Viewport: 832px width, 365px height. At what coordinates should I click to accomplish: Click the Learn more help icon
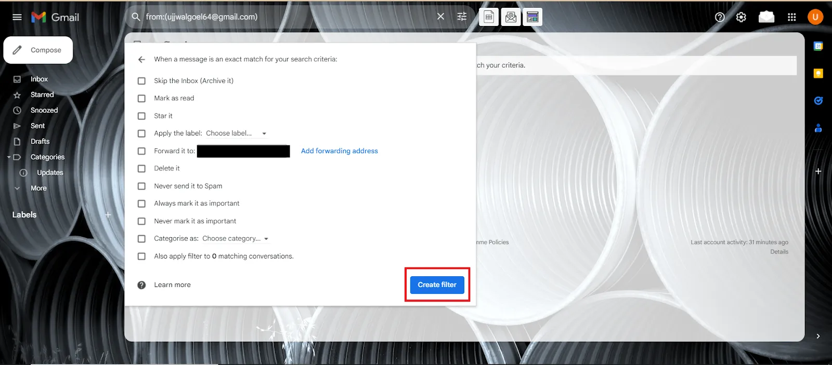141,285
